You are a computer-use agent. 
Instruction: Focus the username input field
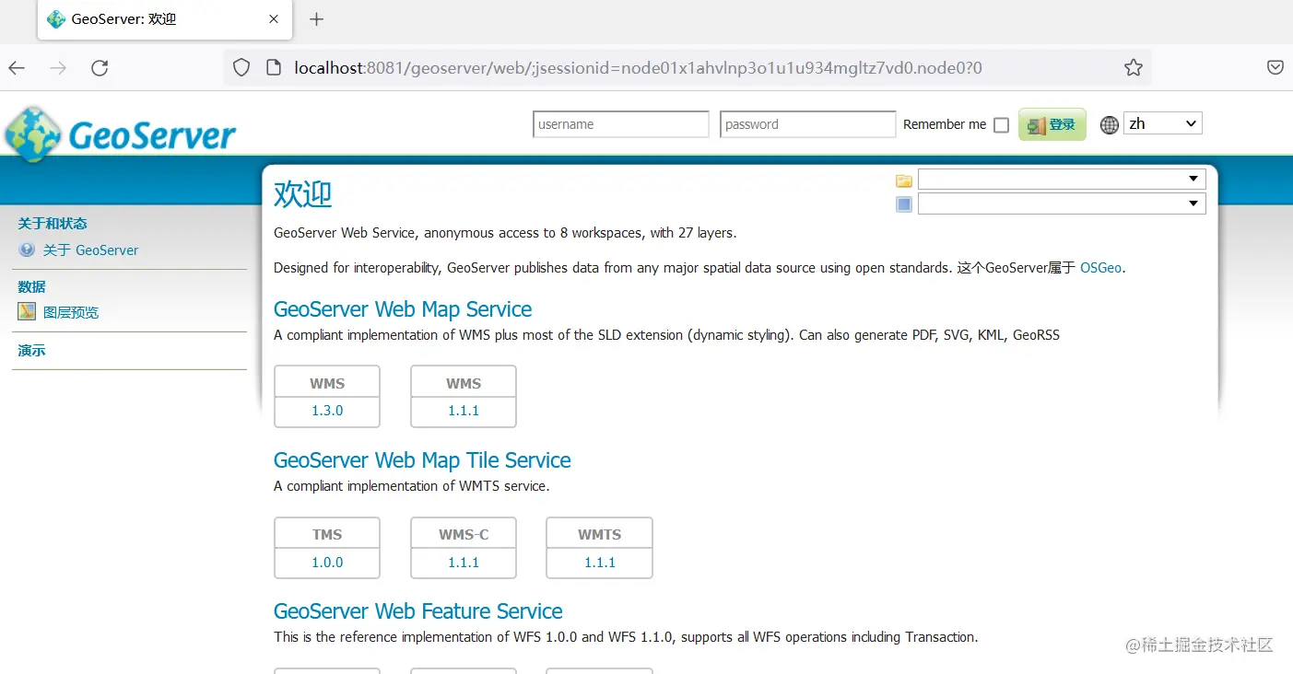pos(621,124)
